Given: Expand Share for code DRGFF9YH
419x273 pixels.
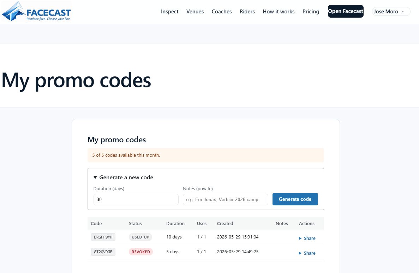Looking at the screenshot, I should point(307,238).
